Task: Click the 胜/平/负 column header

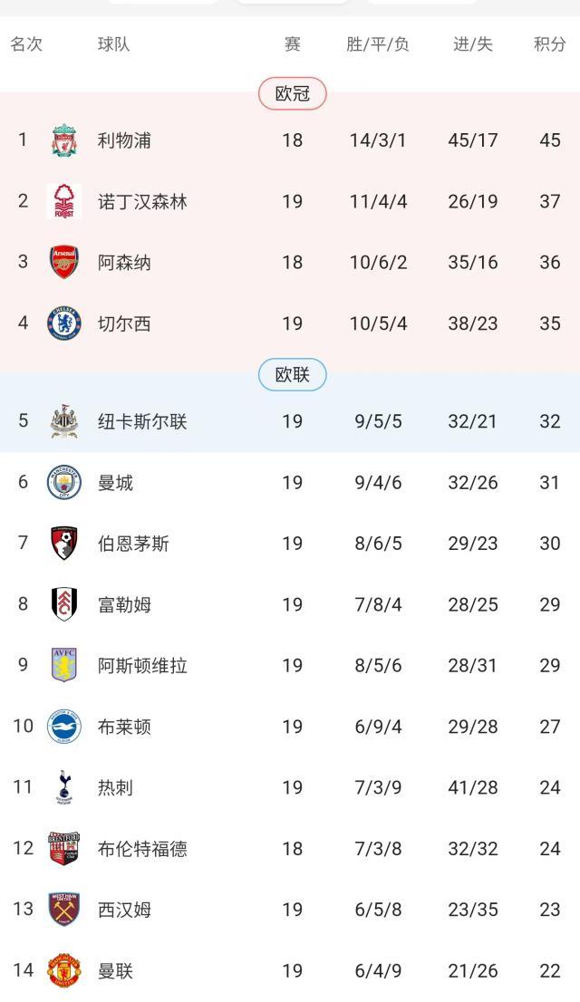Action: click(x=378, y=44)
